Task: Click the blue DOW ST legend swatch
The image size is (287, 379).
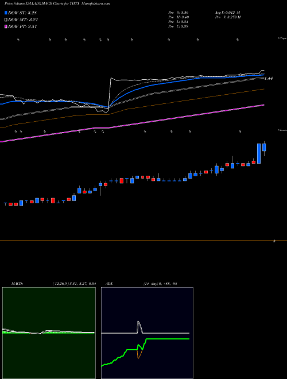Action: pyautogui.click(x=6, y=13)
